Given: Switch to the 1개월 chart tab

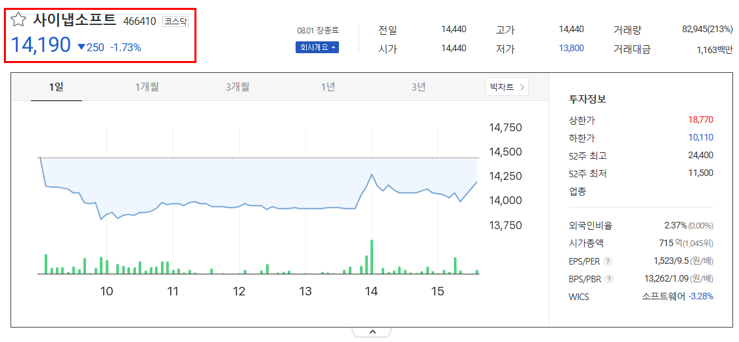Looking at the screenshot, I should click(x=146, y=87).
